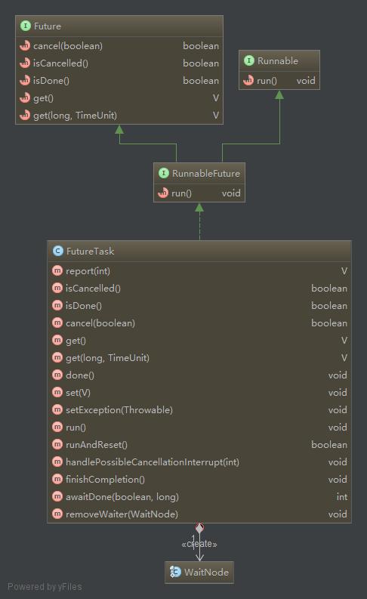The width and height of the screenshot is (367, 599).
Task: Click the run() method icon in Runnable
Action: pos(248,80)
